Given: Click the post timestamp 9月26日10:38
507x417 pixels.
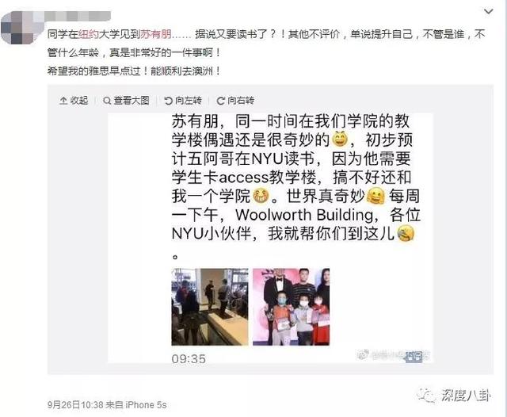Looking at the screenshot, I should click(x=75, y=404).
